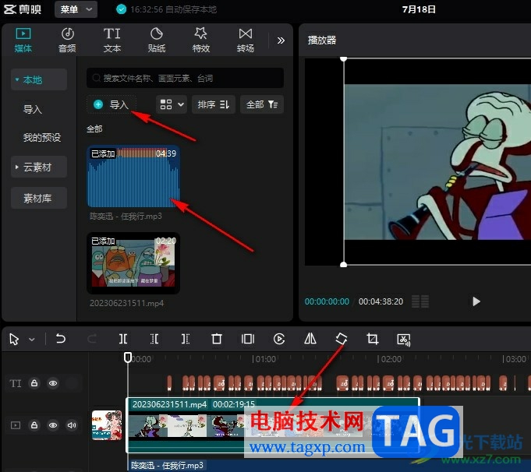Mirror the clip with the flip icon
Screen dimensions: 531x472
pyautogui.click(x=310, y=338)
